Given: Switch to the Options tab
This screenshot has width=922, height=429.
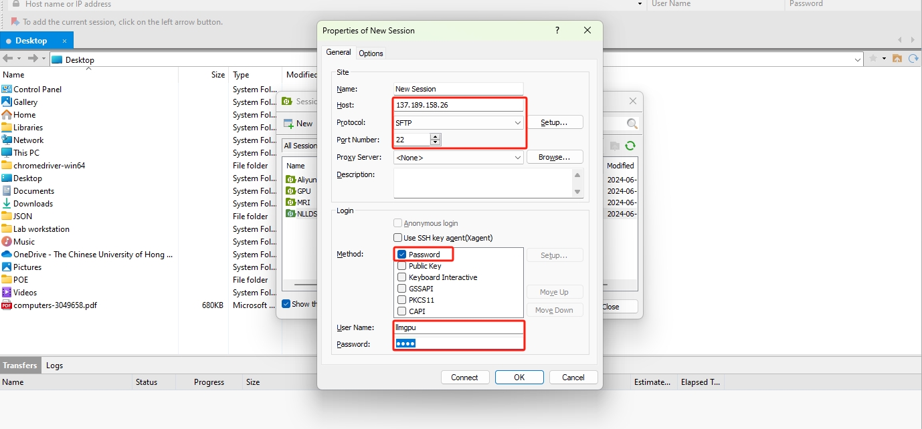Looking at the screenshot, I should 371,53.
